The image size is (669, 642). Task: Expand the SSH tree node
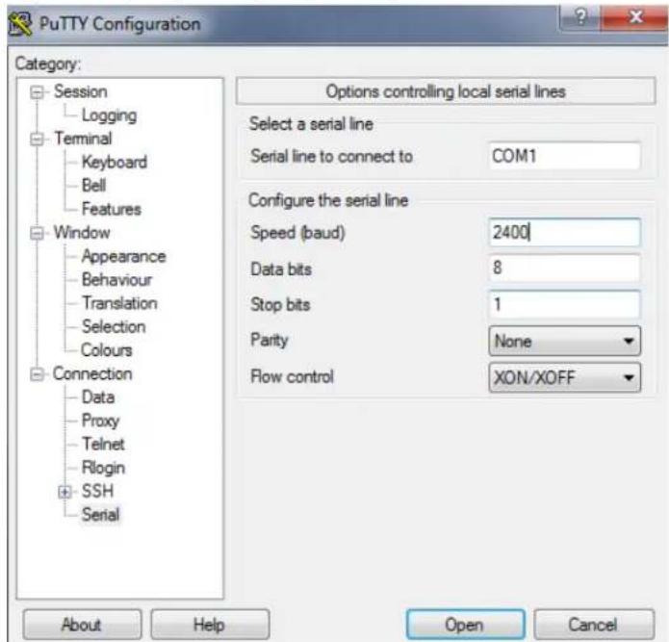click(x=64, y=492)
